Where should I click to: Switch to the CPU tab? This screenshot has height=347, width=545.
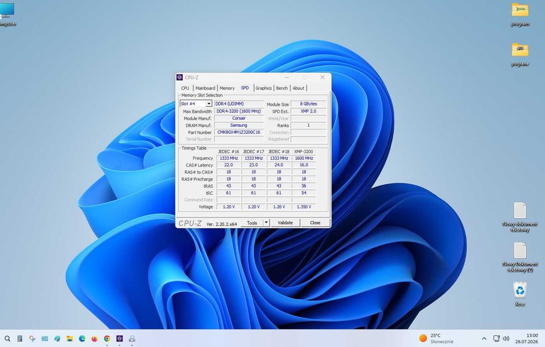pyautogui.click(x=185, y=88)
